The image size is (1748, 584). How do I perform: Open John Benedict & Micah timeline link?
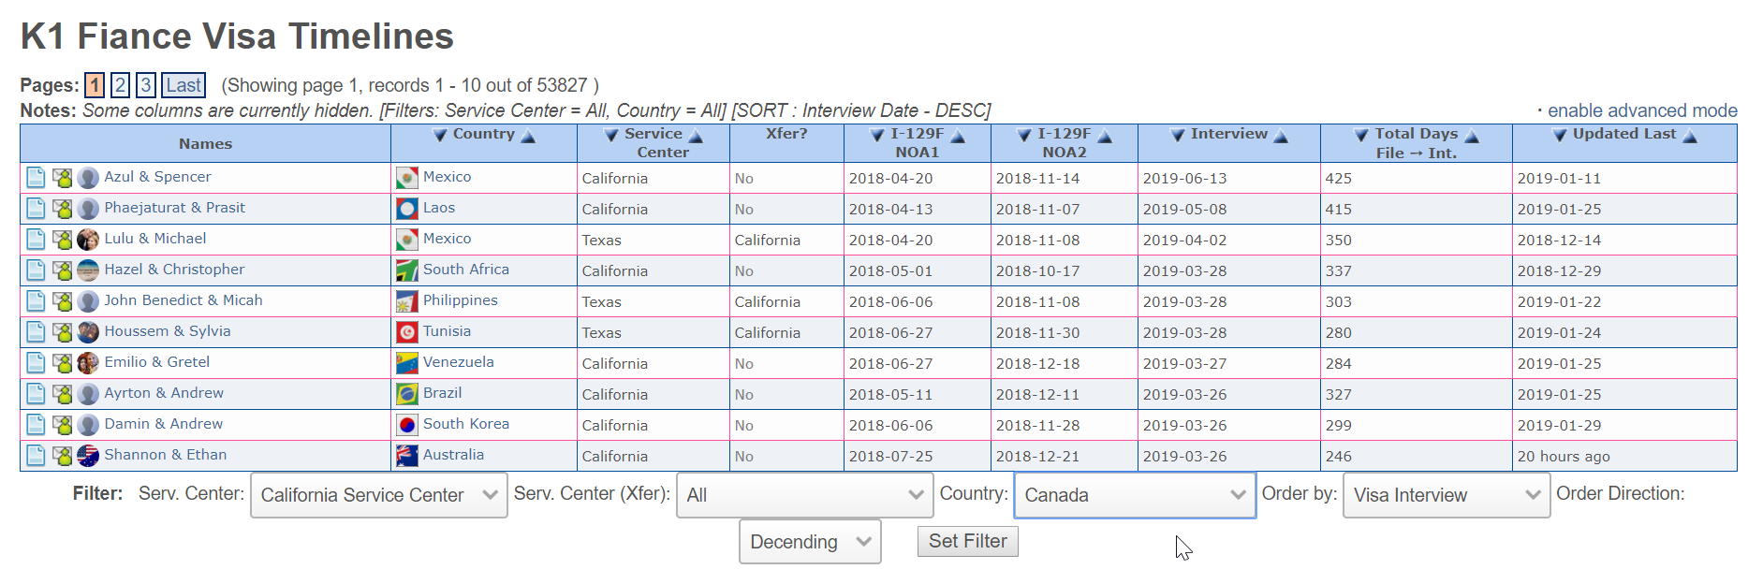(183, 300)
